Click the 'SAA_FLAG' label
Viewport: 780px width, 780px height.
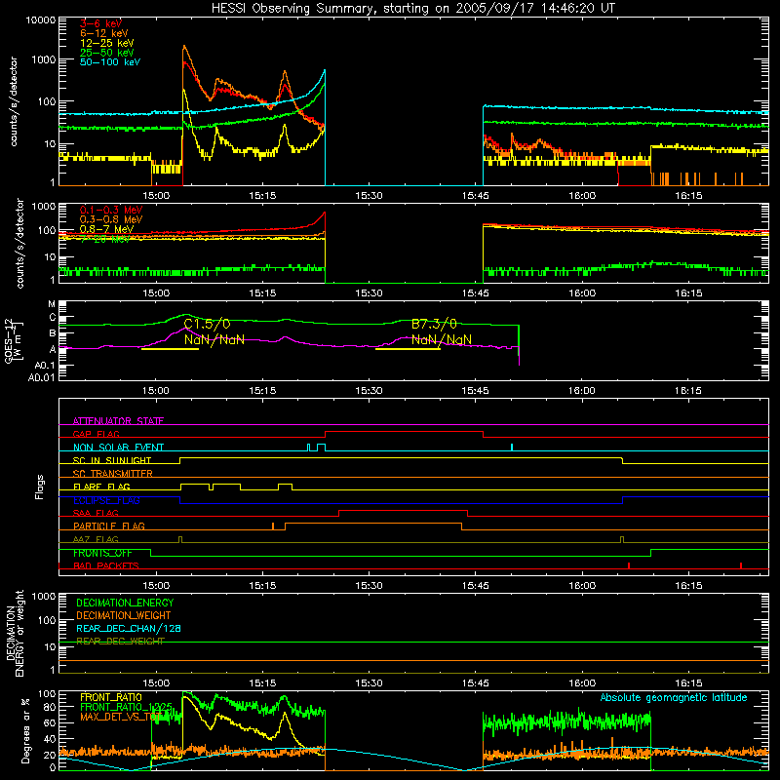click(96, 513)
